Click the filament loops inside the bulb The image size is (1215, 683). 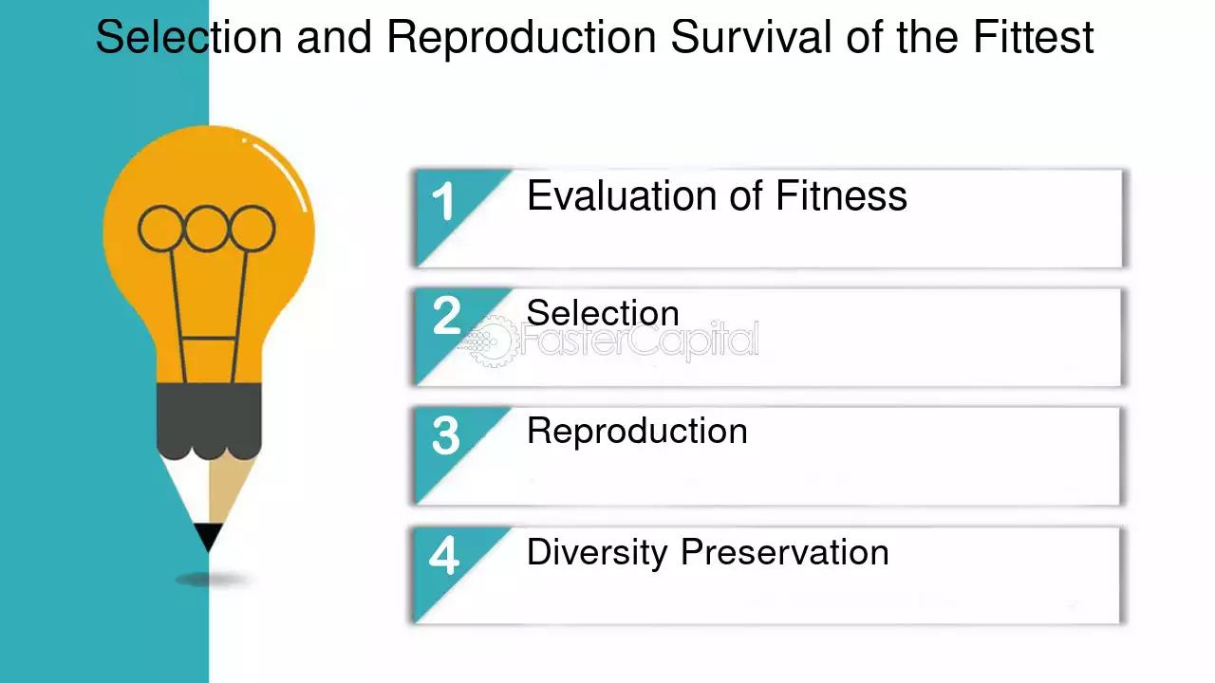point(206,229)
